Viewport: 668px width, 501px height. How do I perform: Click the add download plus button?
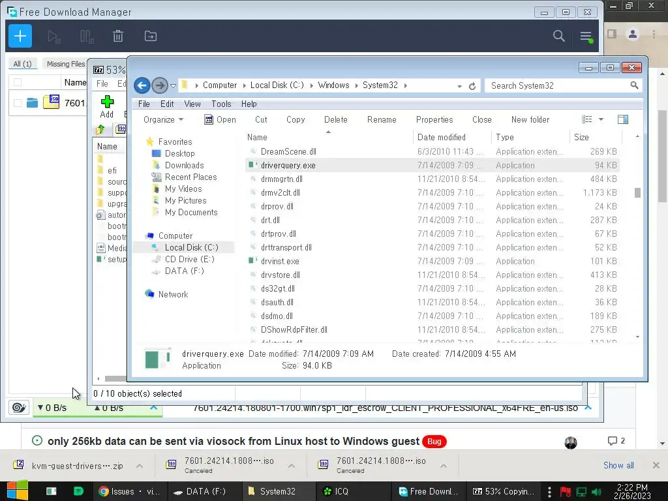(x=20, y=37)
